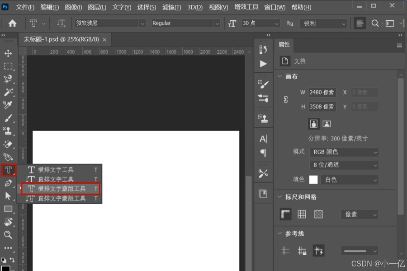Toggle lock guides button
The image size is (407, 271).
(302, 251)
